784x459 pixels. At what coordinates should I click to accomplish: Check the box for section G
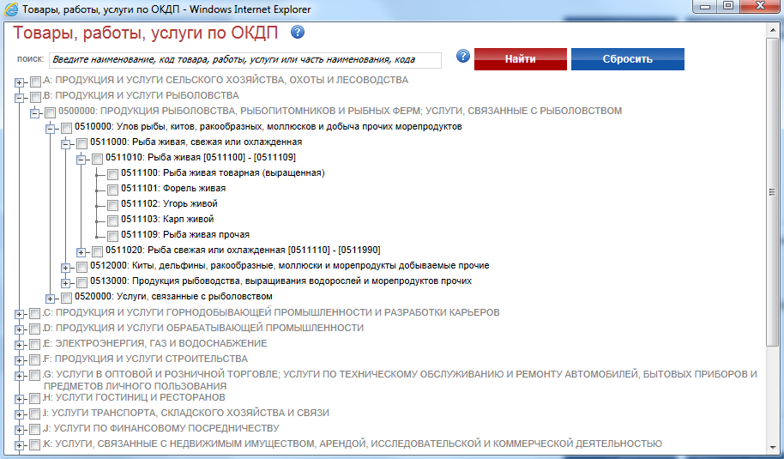pyautogui.click(x=34, y=376)
